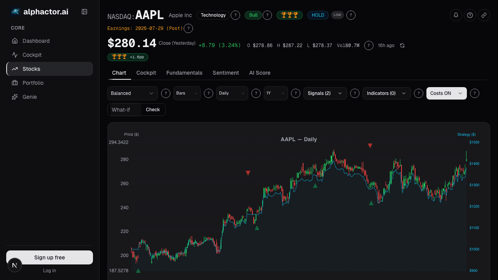Click the HOLD rating badge
Image resolution: width=498 pixels, height=280 pixels.
click(318, 15)
